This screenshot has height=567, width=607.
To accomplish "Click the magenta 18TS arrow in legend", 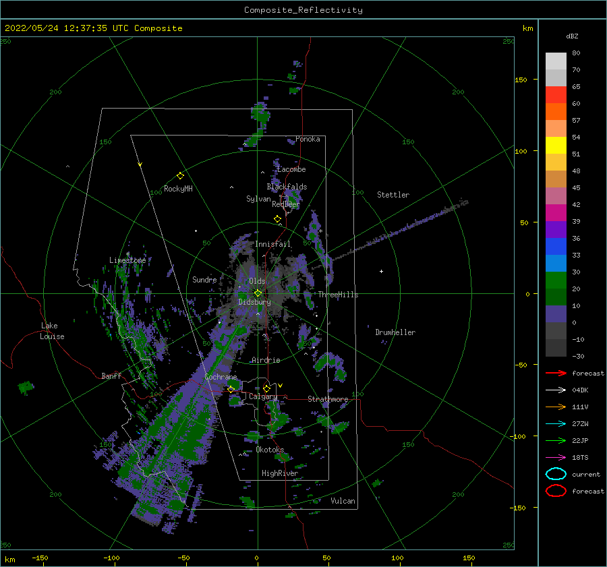I will (556, 458).
